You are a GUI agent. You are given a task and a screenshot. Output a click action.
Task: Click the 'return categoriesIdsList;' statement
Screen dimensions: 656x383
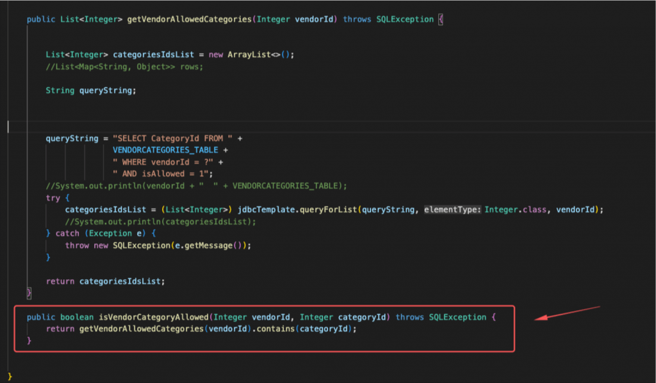[x=106, y=281]
